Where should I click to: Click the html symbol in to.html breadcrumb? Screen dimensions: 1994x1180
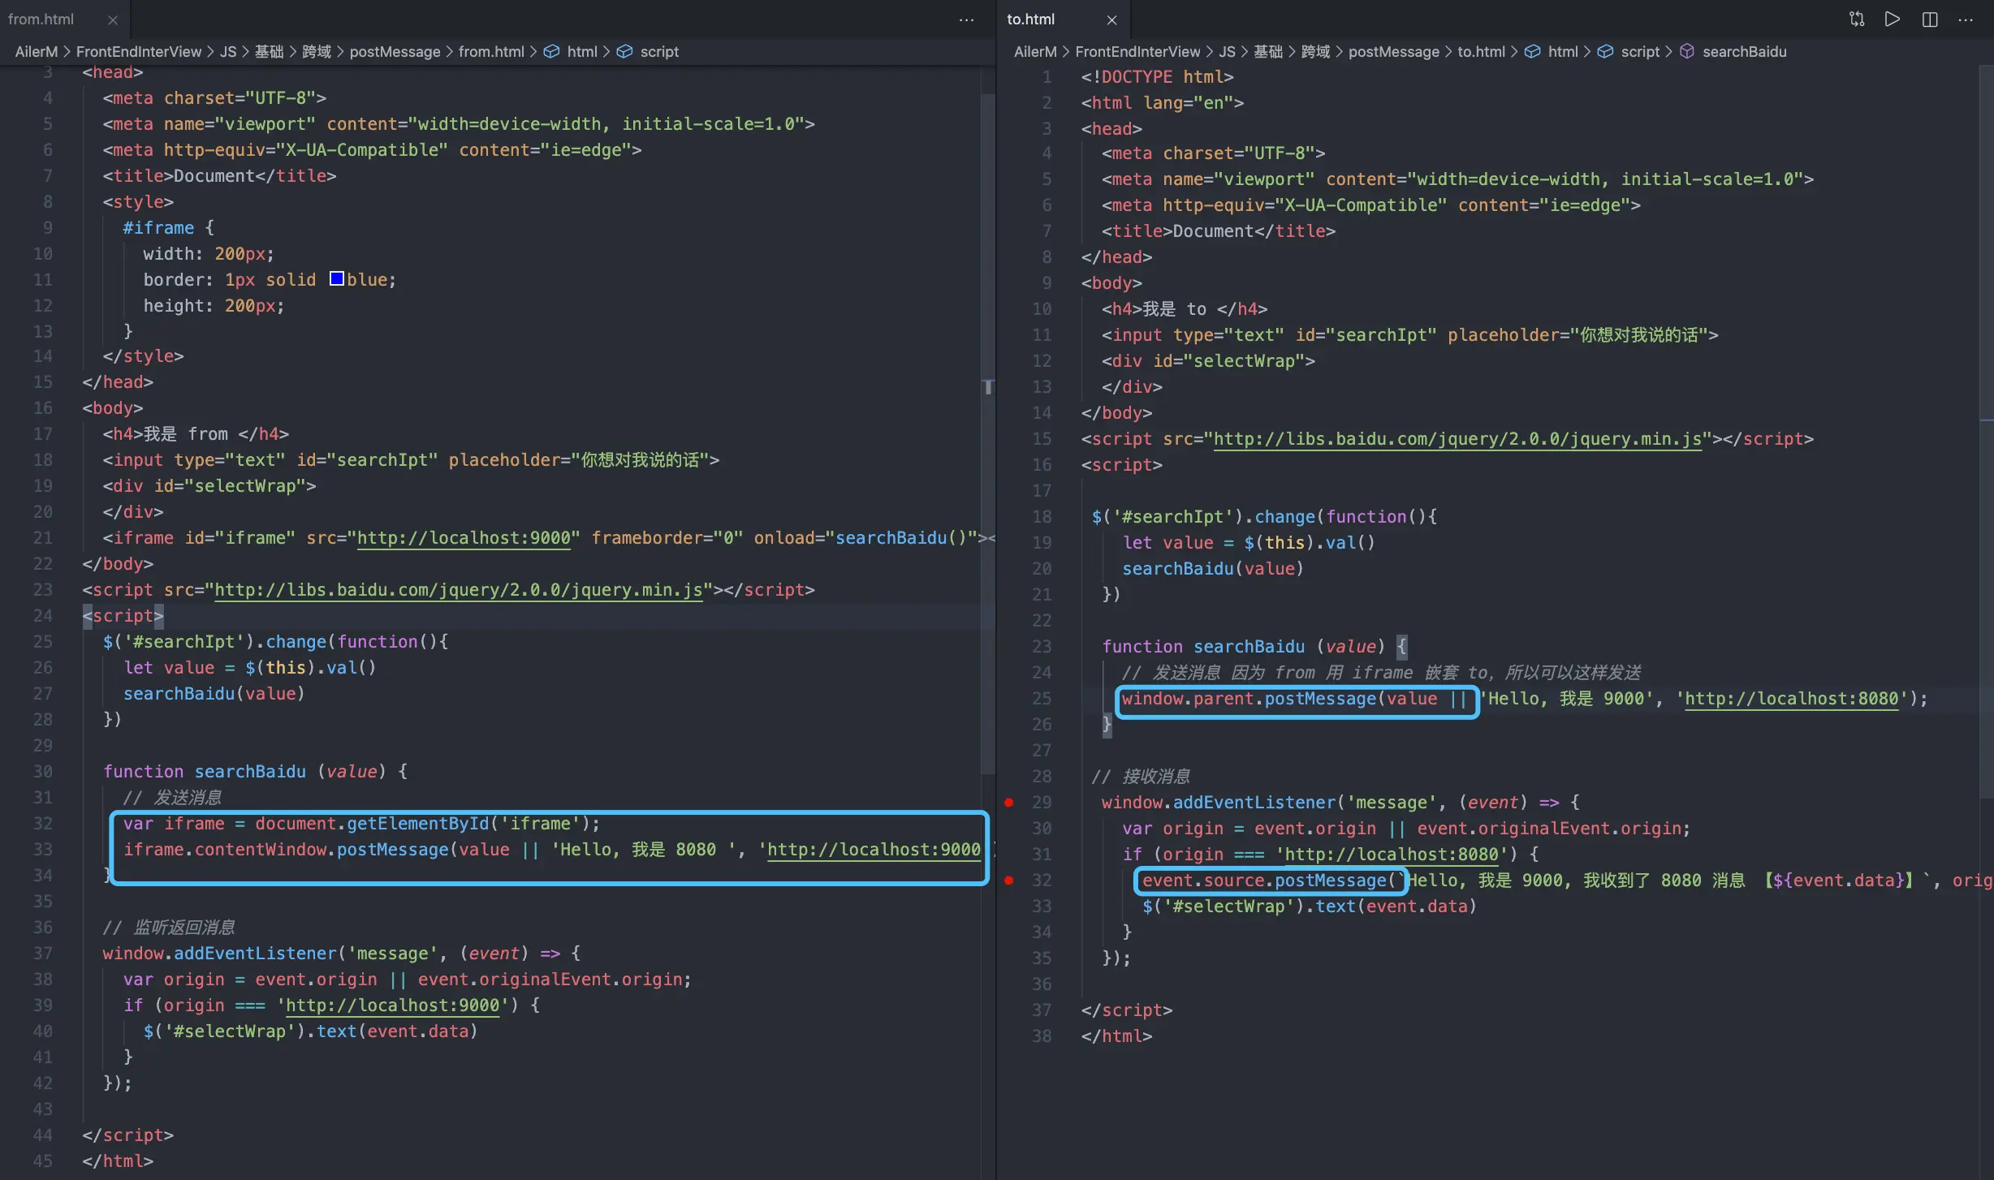click(x=1562, y=51)
